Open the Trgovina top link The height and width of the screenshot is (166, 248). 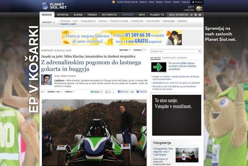click(x=185, y=2)
